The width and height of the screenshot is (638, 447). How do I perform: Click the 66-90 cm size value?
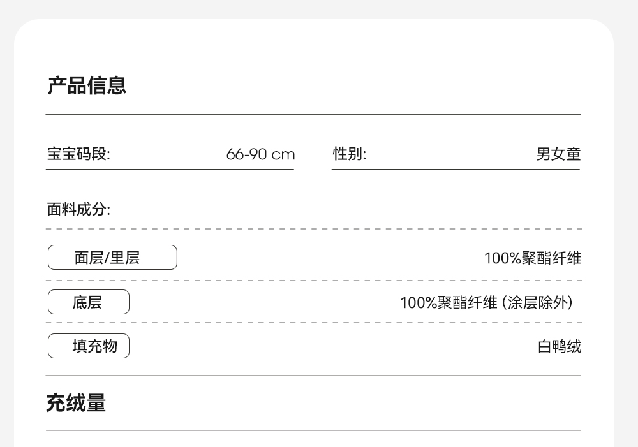pyautogui.click(x=260, y=154)
